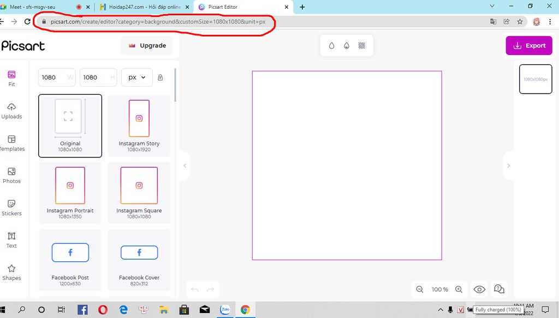Open Windows search from the taskbar
Screen dimensions: 559x318
click(x=22, y=310)
